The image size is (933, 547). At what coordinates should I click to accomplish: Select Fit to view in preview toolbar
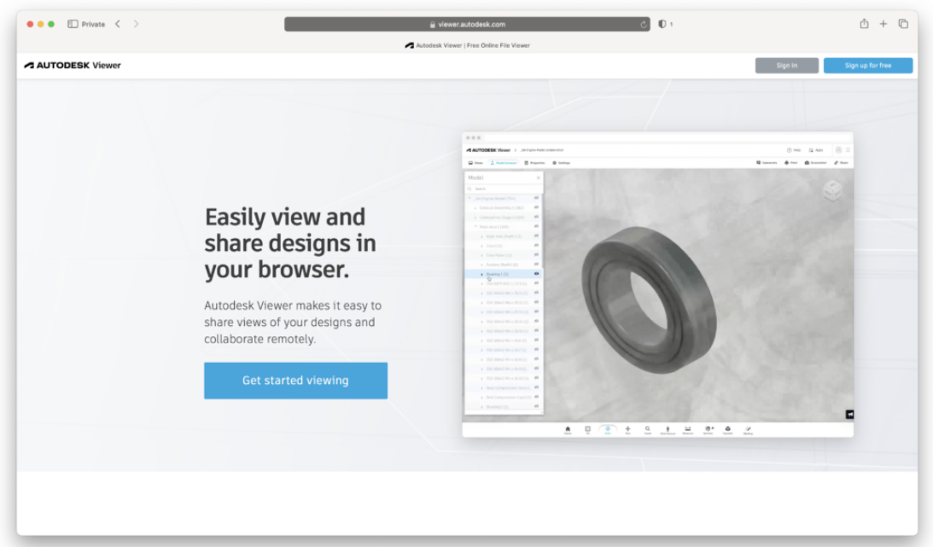pyautogui.click(x=587, y=430)
